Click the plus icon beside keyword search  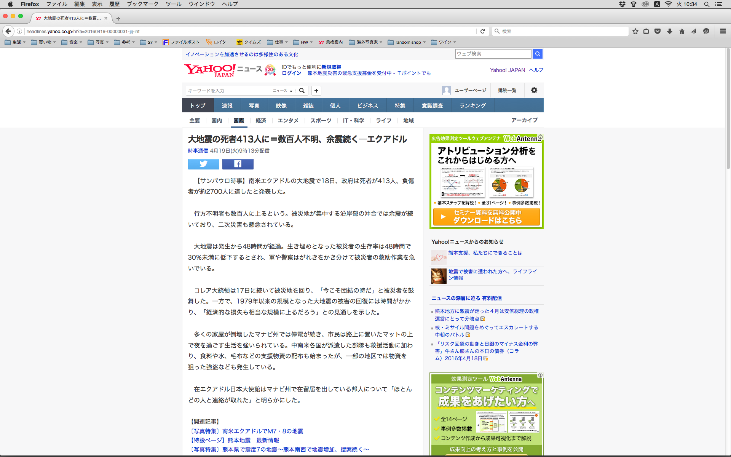[316, 91]
